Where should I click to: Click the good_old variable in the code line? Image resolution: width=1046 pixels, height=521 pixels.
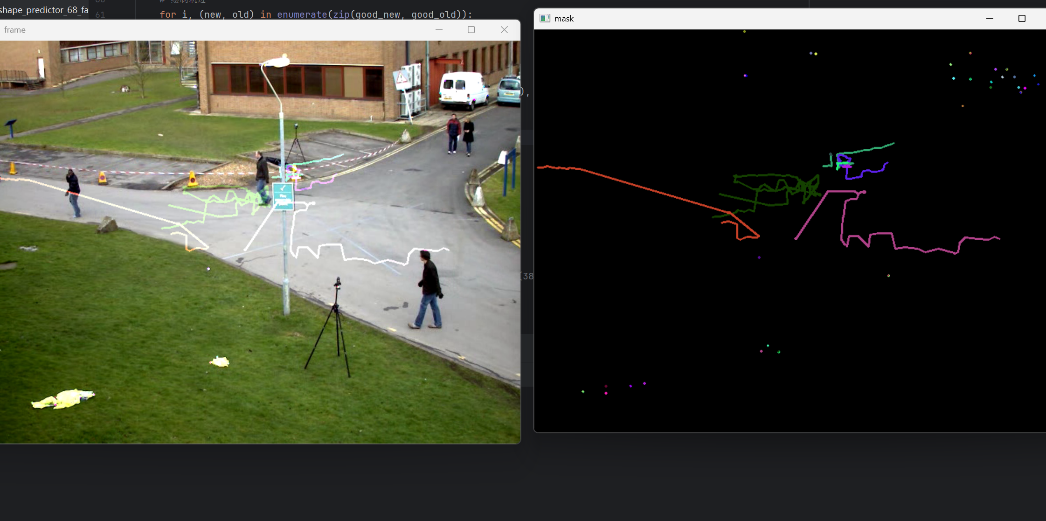tap(433, 14)
